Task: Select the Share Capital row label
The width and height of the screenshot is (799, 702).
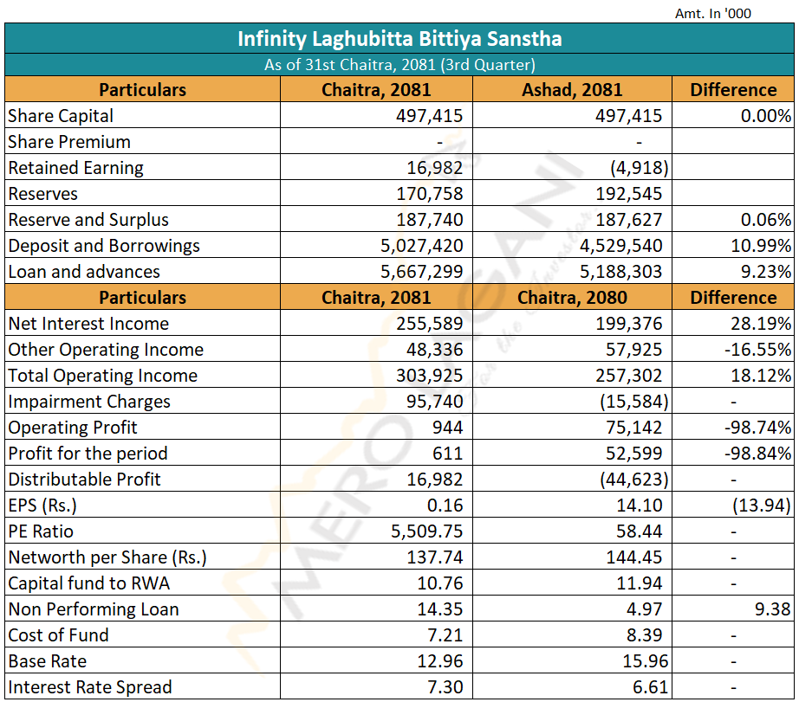Action: click(61, 116)
